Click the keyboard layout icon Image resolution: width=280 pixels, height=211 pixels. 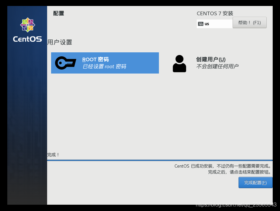200,24
